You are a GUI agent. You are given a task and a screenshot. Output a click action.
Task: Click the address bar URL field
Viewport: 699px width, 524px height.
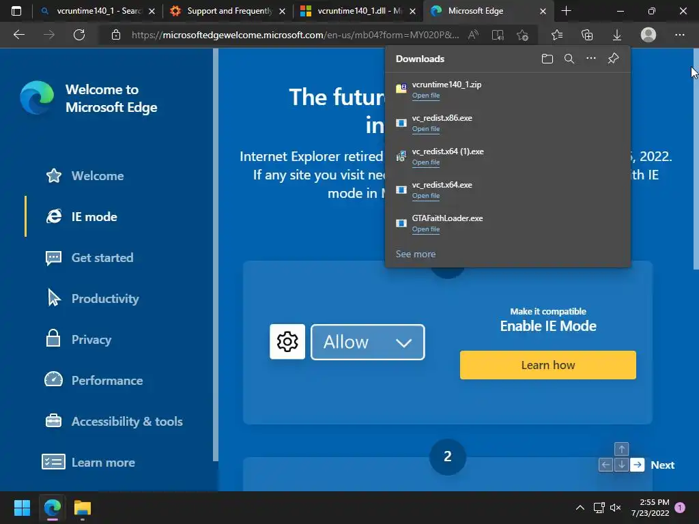click(295, 35)
